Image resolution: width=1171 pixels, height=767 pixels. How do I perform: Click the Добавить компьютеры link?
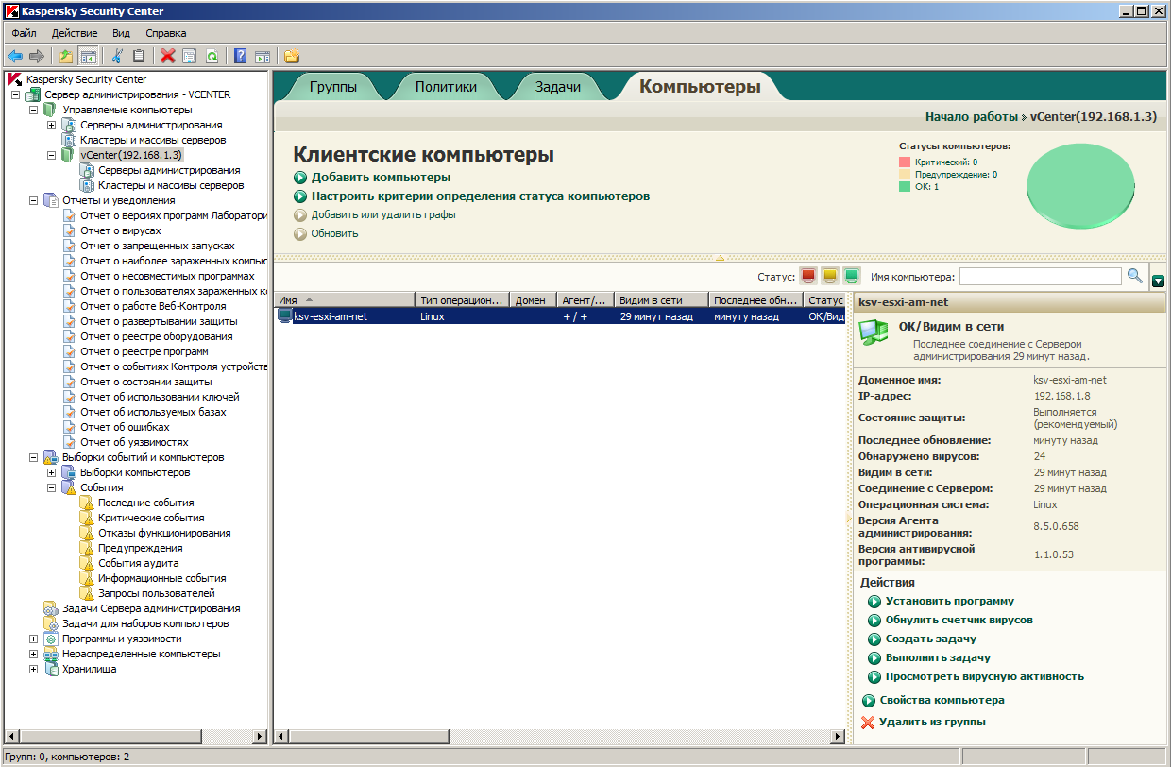point(381,178)
